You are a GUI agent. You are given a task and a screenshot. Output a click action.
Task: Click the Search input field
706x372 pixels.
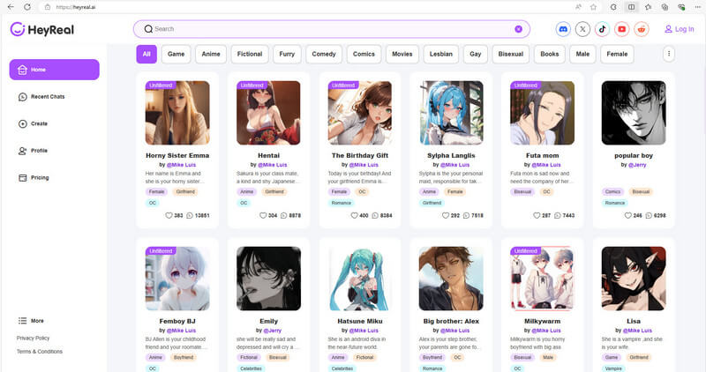point(332,29)
